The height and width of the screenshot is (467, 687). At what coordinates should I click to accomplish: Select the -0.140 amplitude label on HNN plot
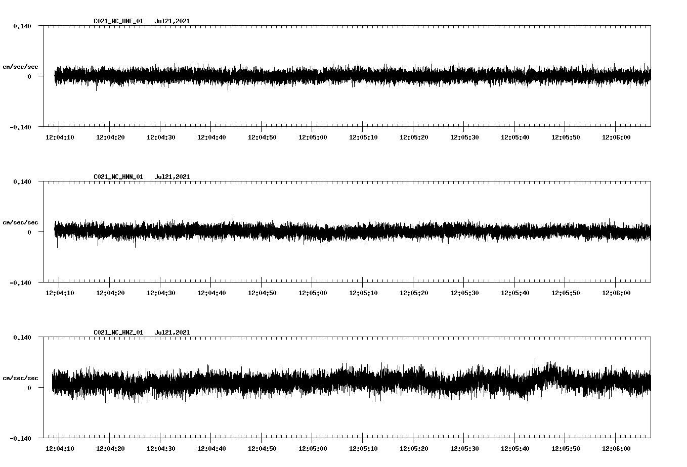point(20,284)
